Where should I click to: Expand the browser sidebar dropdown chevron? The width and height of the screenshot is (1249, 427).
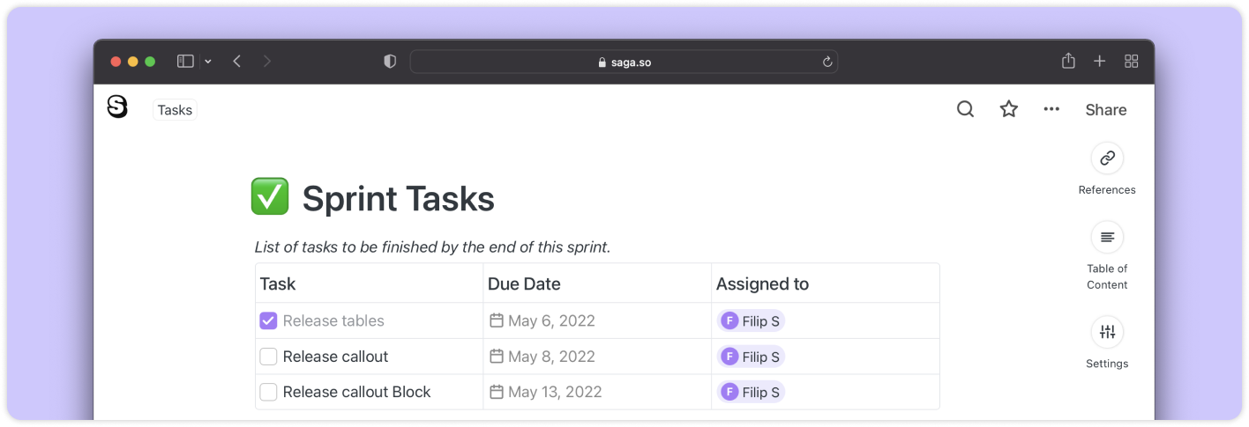click(208, 62)
